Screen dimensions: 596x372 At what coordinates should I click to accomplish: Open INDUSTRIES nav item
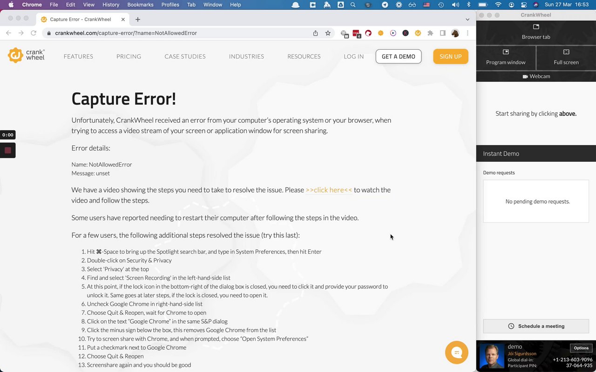tap(246, 56)
